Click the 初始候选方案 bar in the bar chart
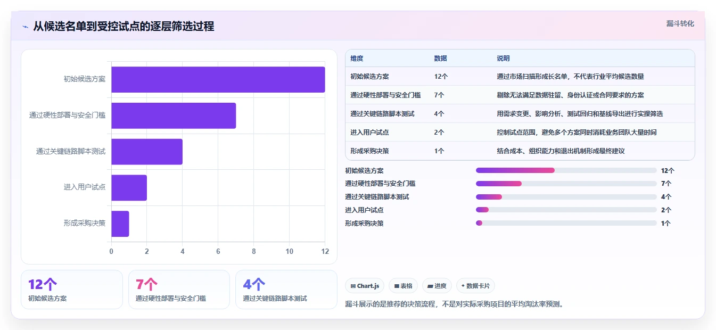The image size is (716, 330). 218,79
